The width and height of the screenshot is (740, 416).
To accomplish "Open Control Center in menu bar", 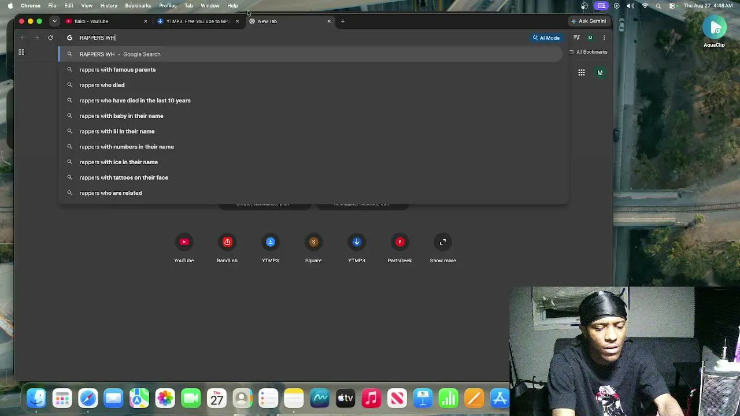I will [x=672, y=6].
